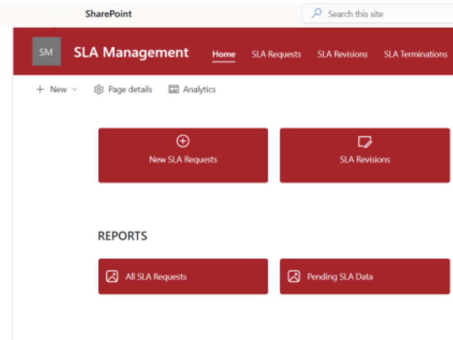Click the SM site logo tile
Viewport: 453px width, 340px height.
(x=47, y=52)
